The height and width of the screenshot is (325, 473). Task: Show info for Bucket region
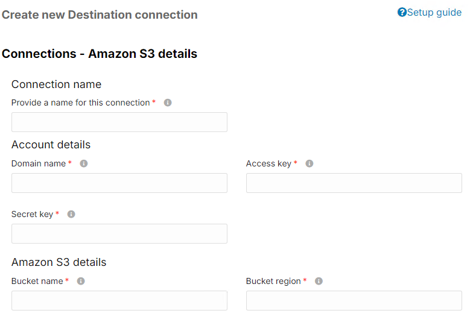tap(319, 281)
